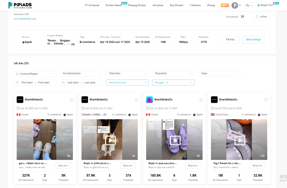Open the Tag 3 friends for a cha... title
Viewport: 287px width, 188px height.
pos(227,163)
